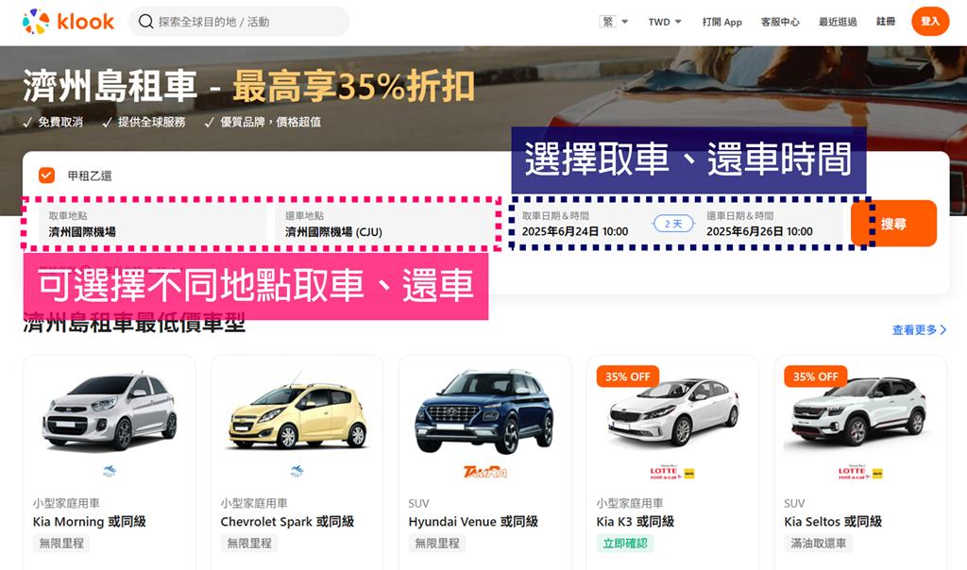Viewport: 967px width, 570px height.
Task: Click the 無限里程 tag on Hyundai Venue
Action: click(x=437, y=544)
